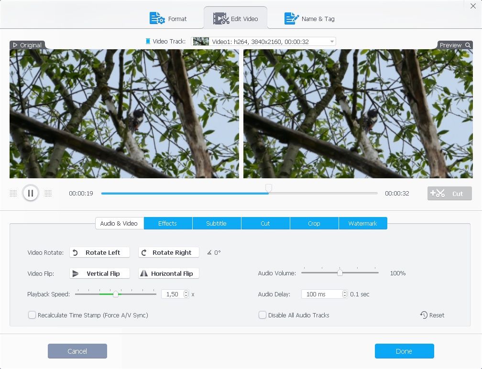Open the Video Track dropdown

263,42
